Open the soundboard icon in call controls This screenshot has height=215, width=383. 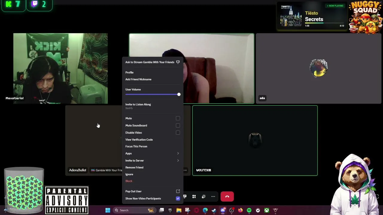(203, 196)
